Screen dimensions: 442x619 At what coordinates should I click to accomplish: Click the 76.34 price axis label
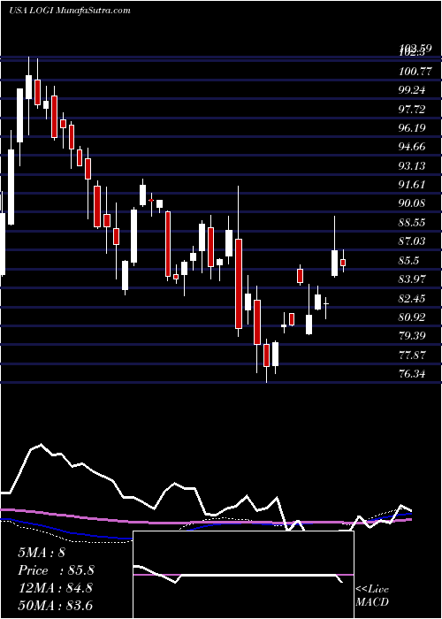(412, 373)
